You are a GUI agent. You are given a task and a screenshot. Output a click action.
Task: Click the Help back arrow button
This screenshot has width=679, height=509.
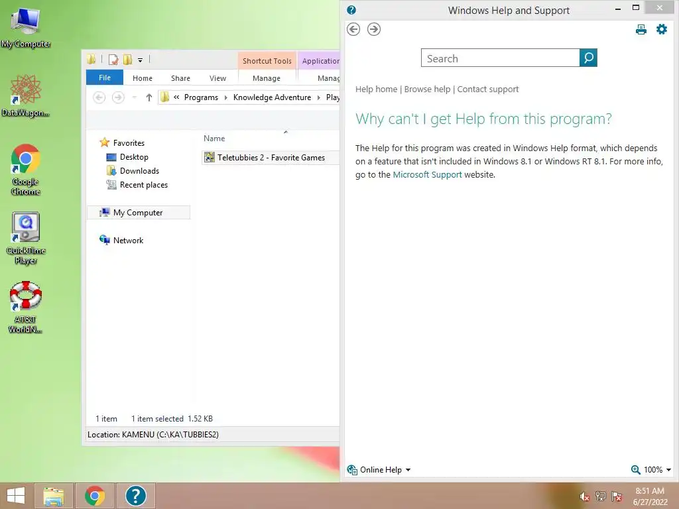pos(353,29)
